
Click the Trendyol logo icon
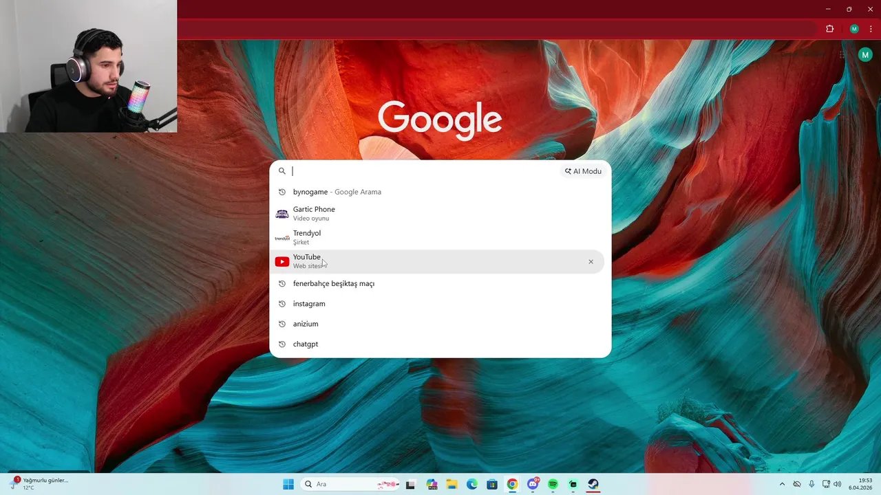(282, 238)
